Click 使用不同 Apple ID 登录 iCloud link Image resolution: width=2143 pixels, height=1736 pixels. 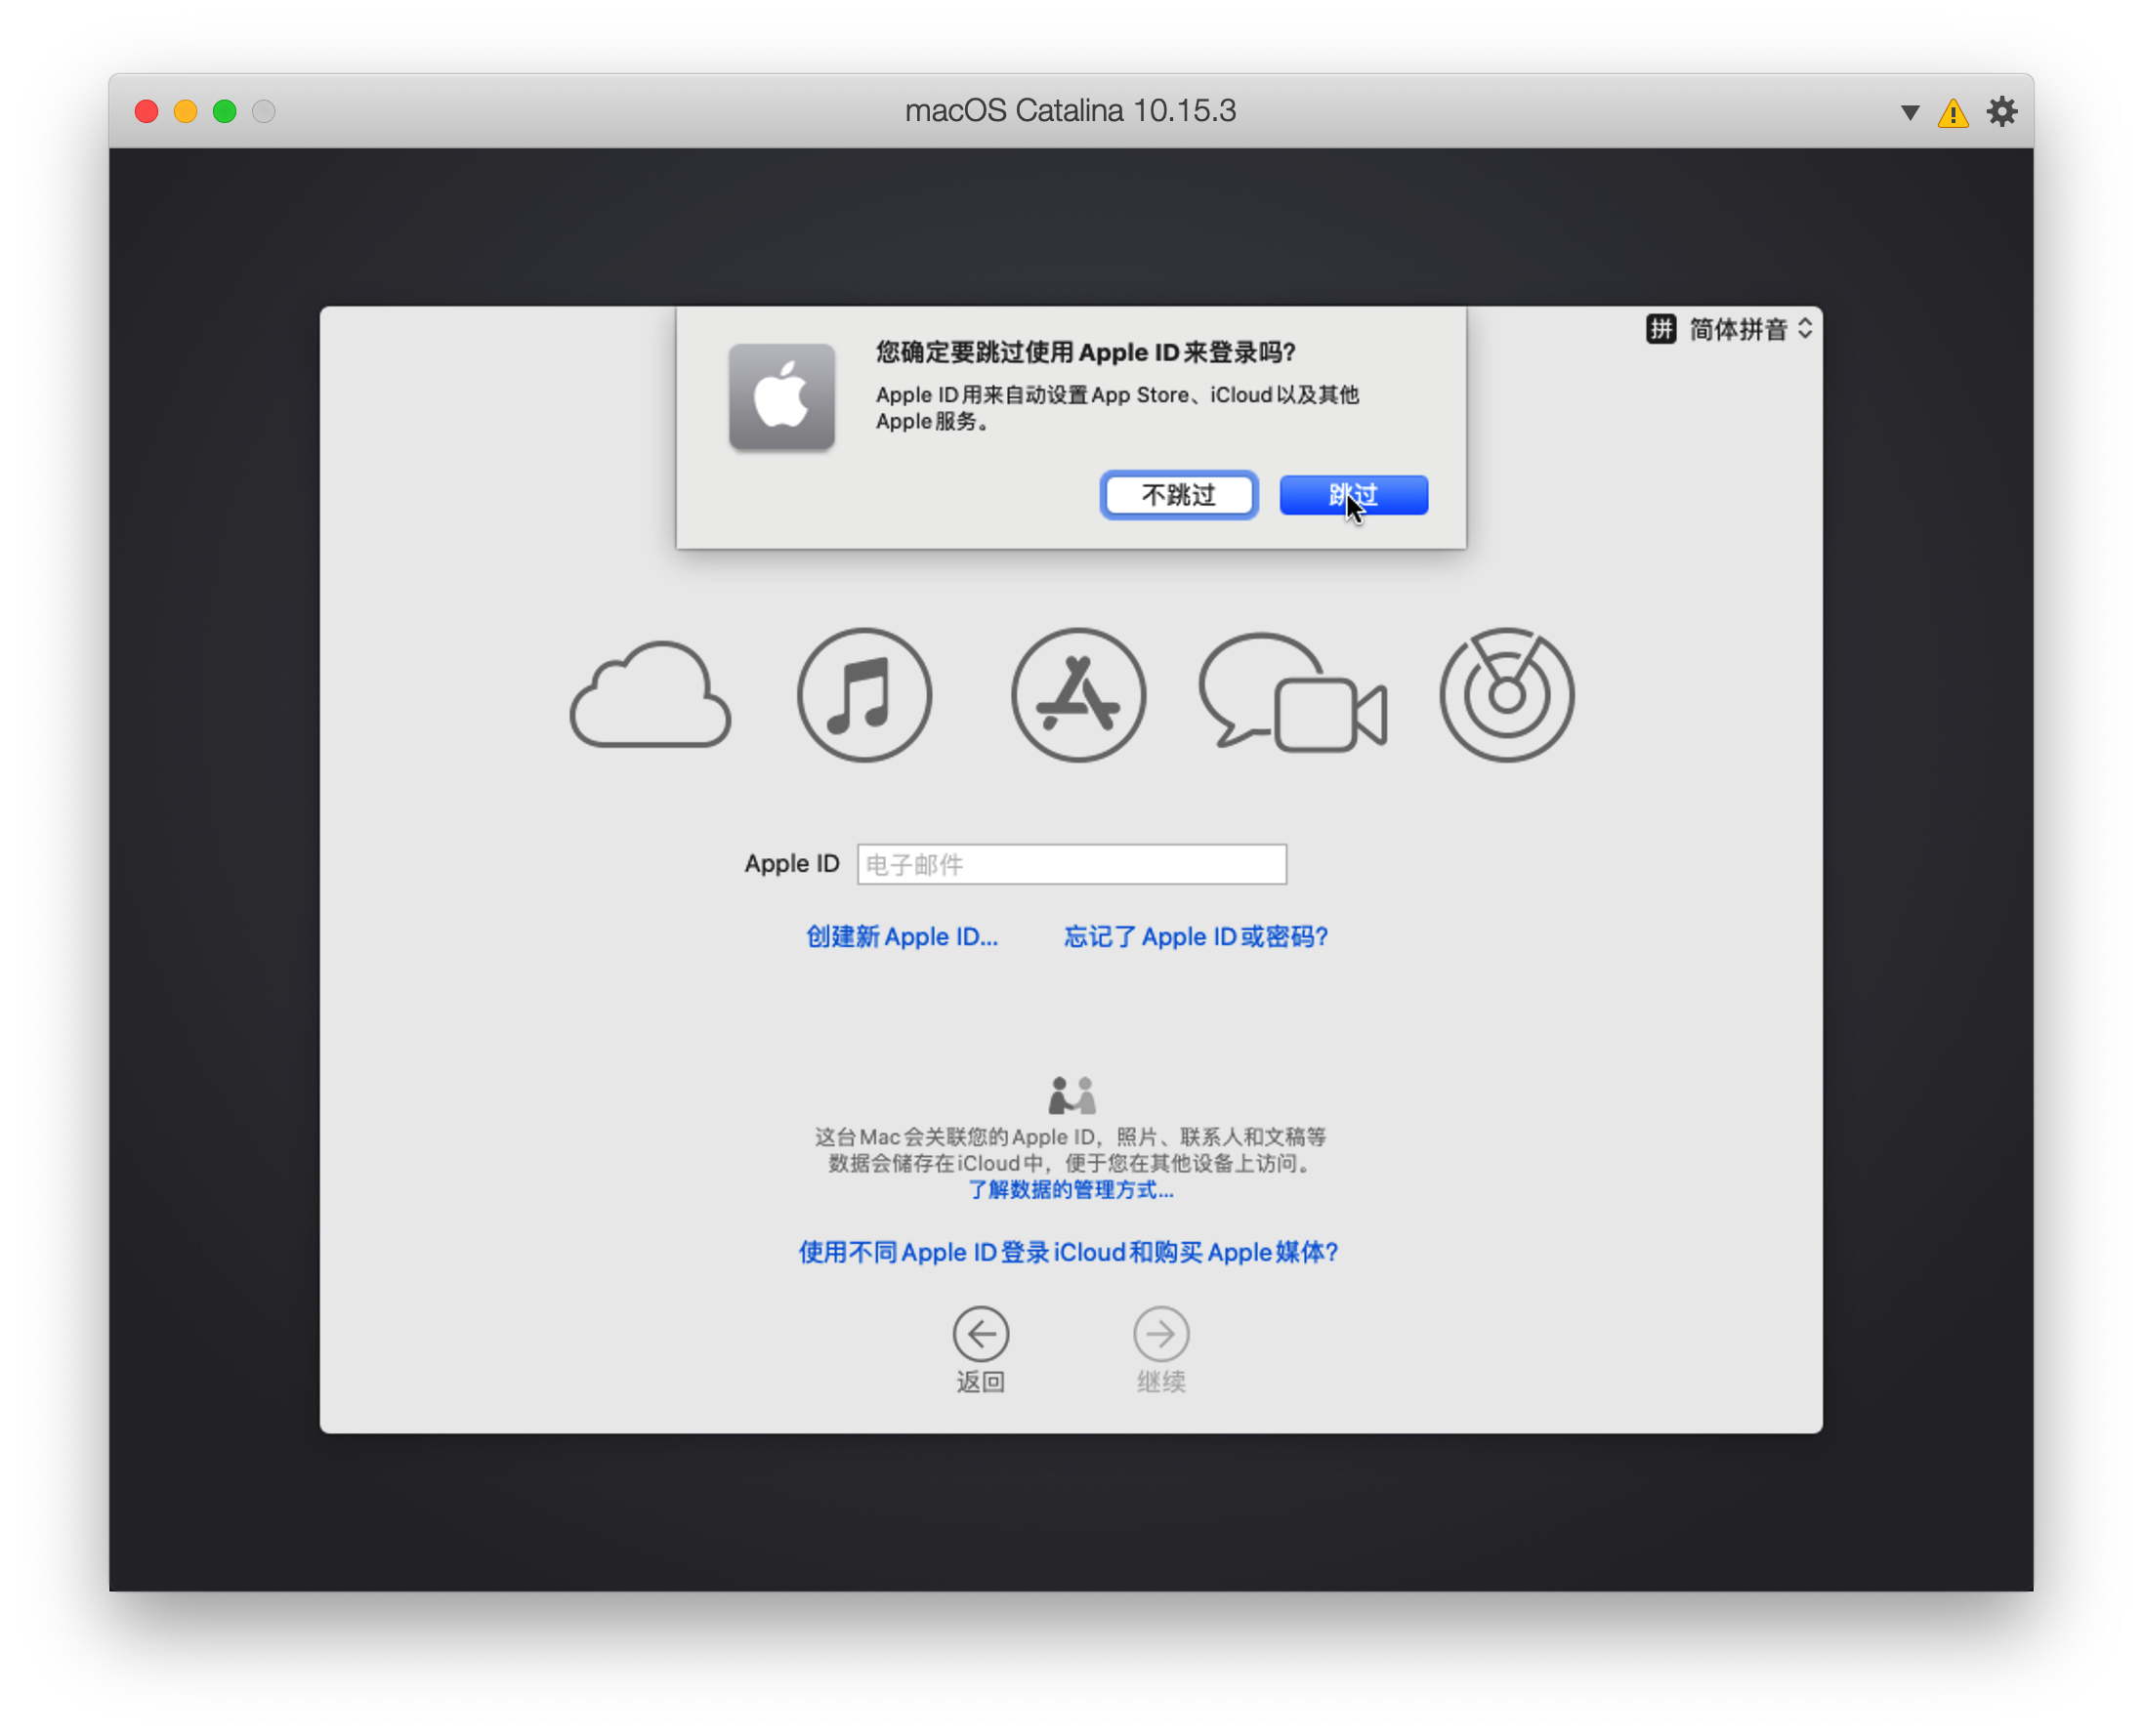click(x=1069, y=1253)
